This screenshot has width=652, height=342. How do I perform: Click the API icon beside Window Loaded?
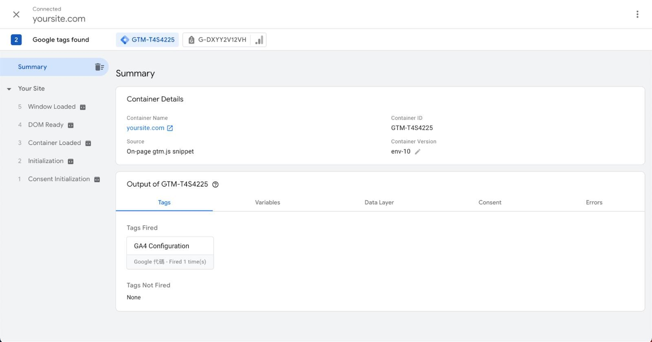coord(83,107)
